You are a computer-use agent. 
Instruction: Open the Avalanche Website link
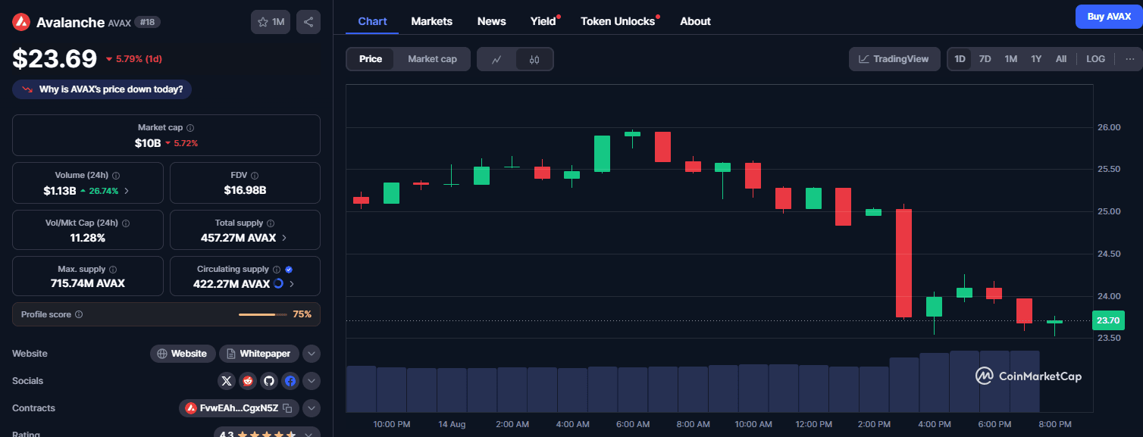click(183, 354)
